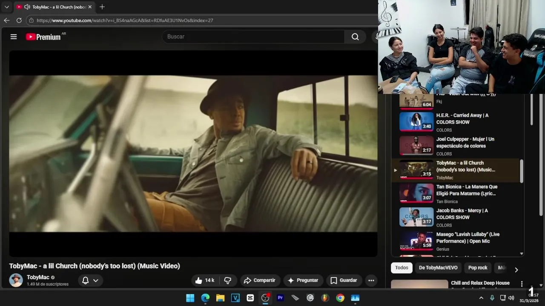The image size is (545, 306).
Task: Focus the Buscar search field
Action: pyautogui.click(x=253, y=37)
